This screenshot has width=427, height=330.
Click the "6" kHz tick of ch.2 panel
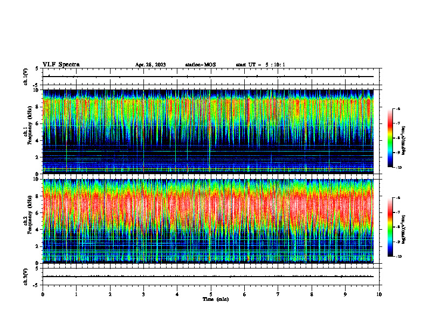38,213
